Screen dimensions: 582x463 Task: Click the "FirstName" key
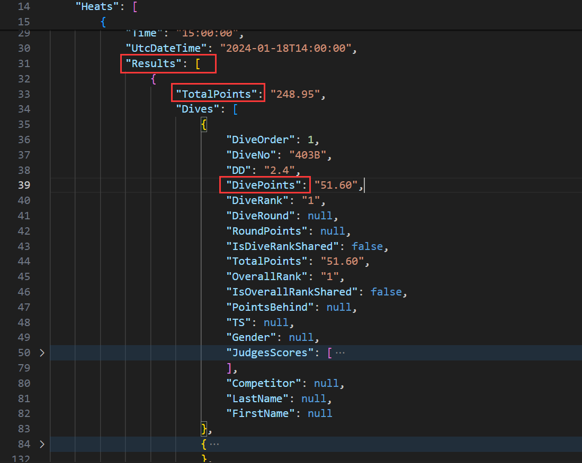point(261,414)
